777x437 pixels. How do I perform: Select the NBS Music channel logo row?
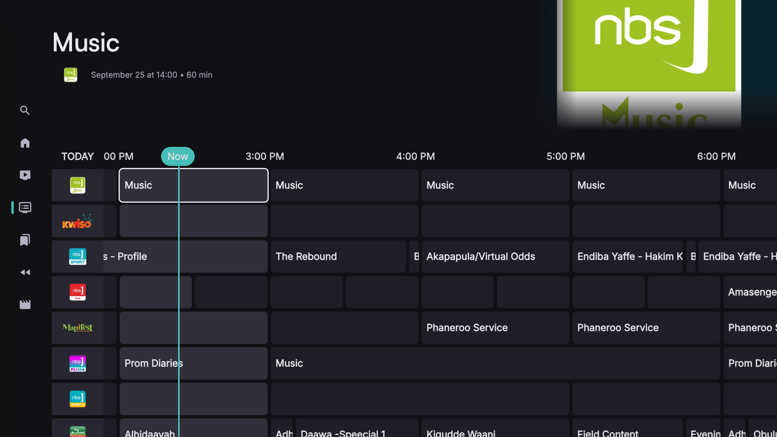(x=78, y=185)
